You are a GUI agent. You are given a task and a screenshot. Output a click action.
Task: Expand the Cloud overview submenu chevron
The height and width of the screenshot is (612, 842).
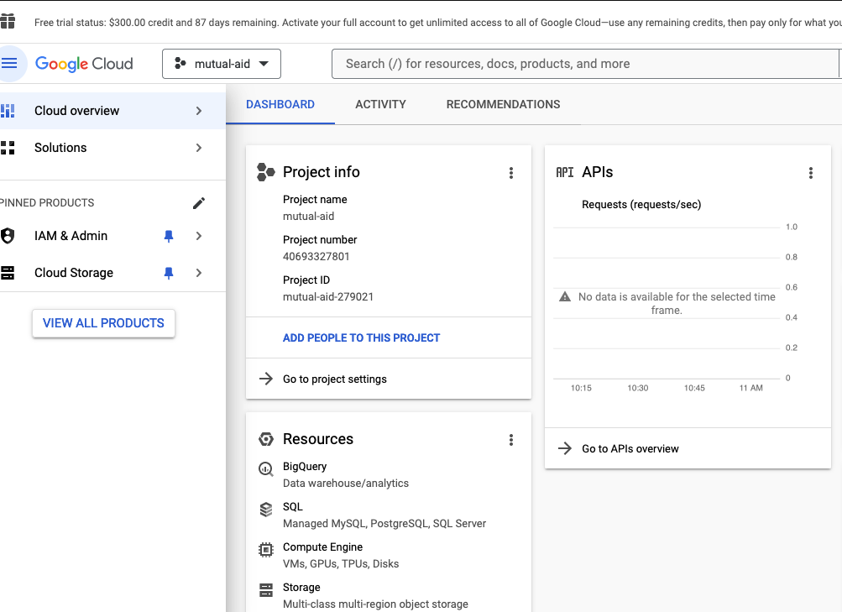click(x=199, y=111)
